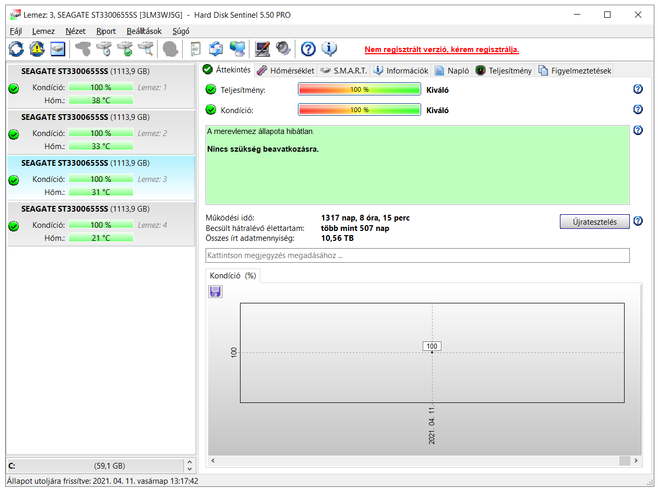
Task: Click the 21 °C temperature bar of Lemez 4
Action: point(101,238)
